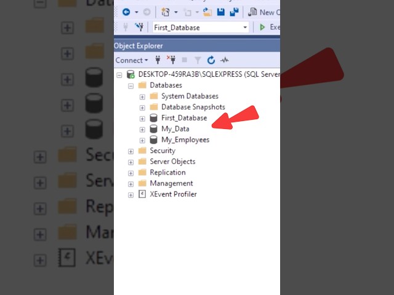Select the Replication folder

click(x=167, y=173)
